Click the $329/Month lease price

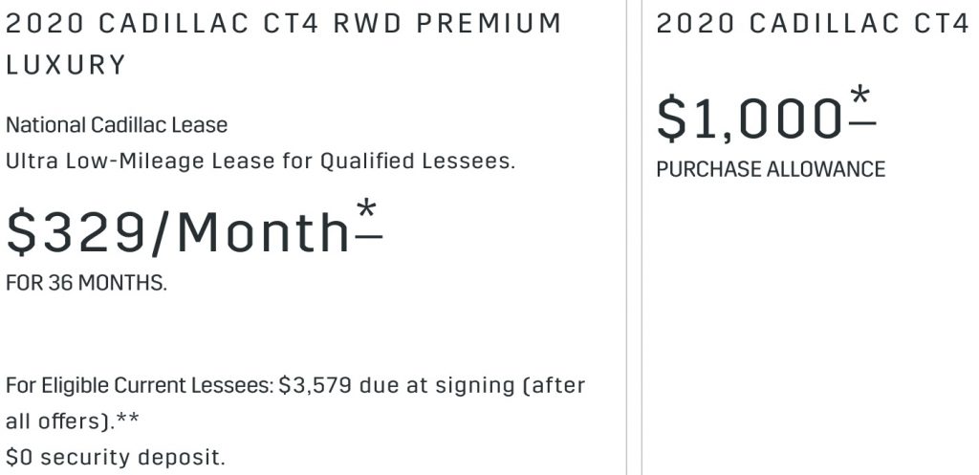click(x=178, y=232)
